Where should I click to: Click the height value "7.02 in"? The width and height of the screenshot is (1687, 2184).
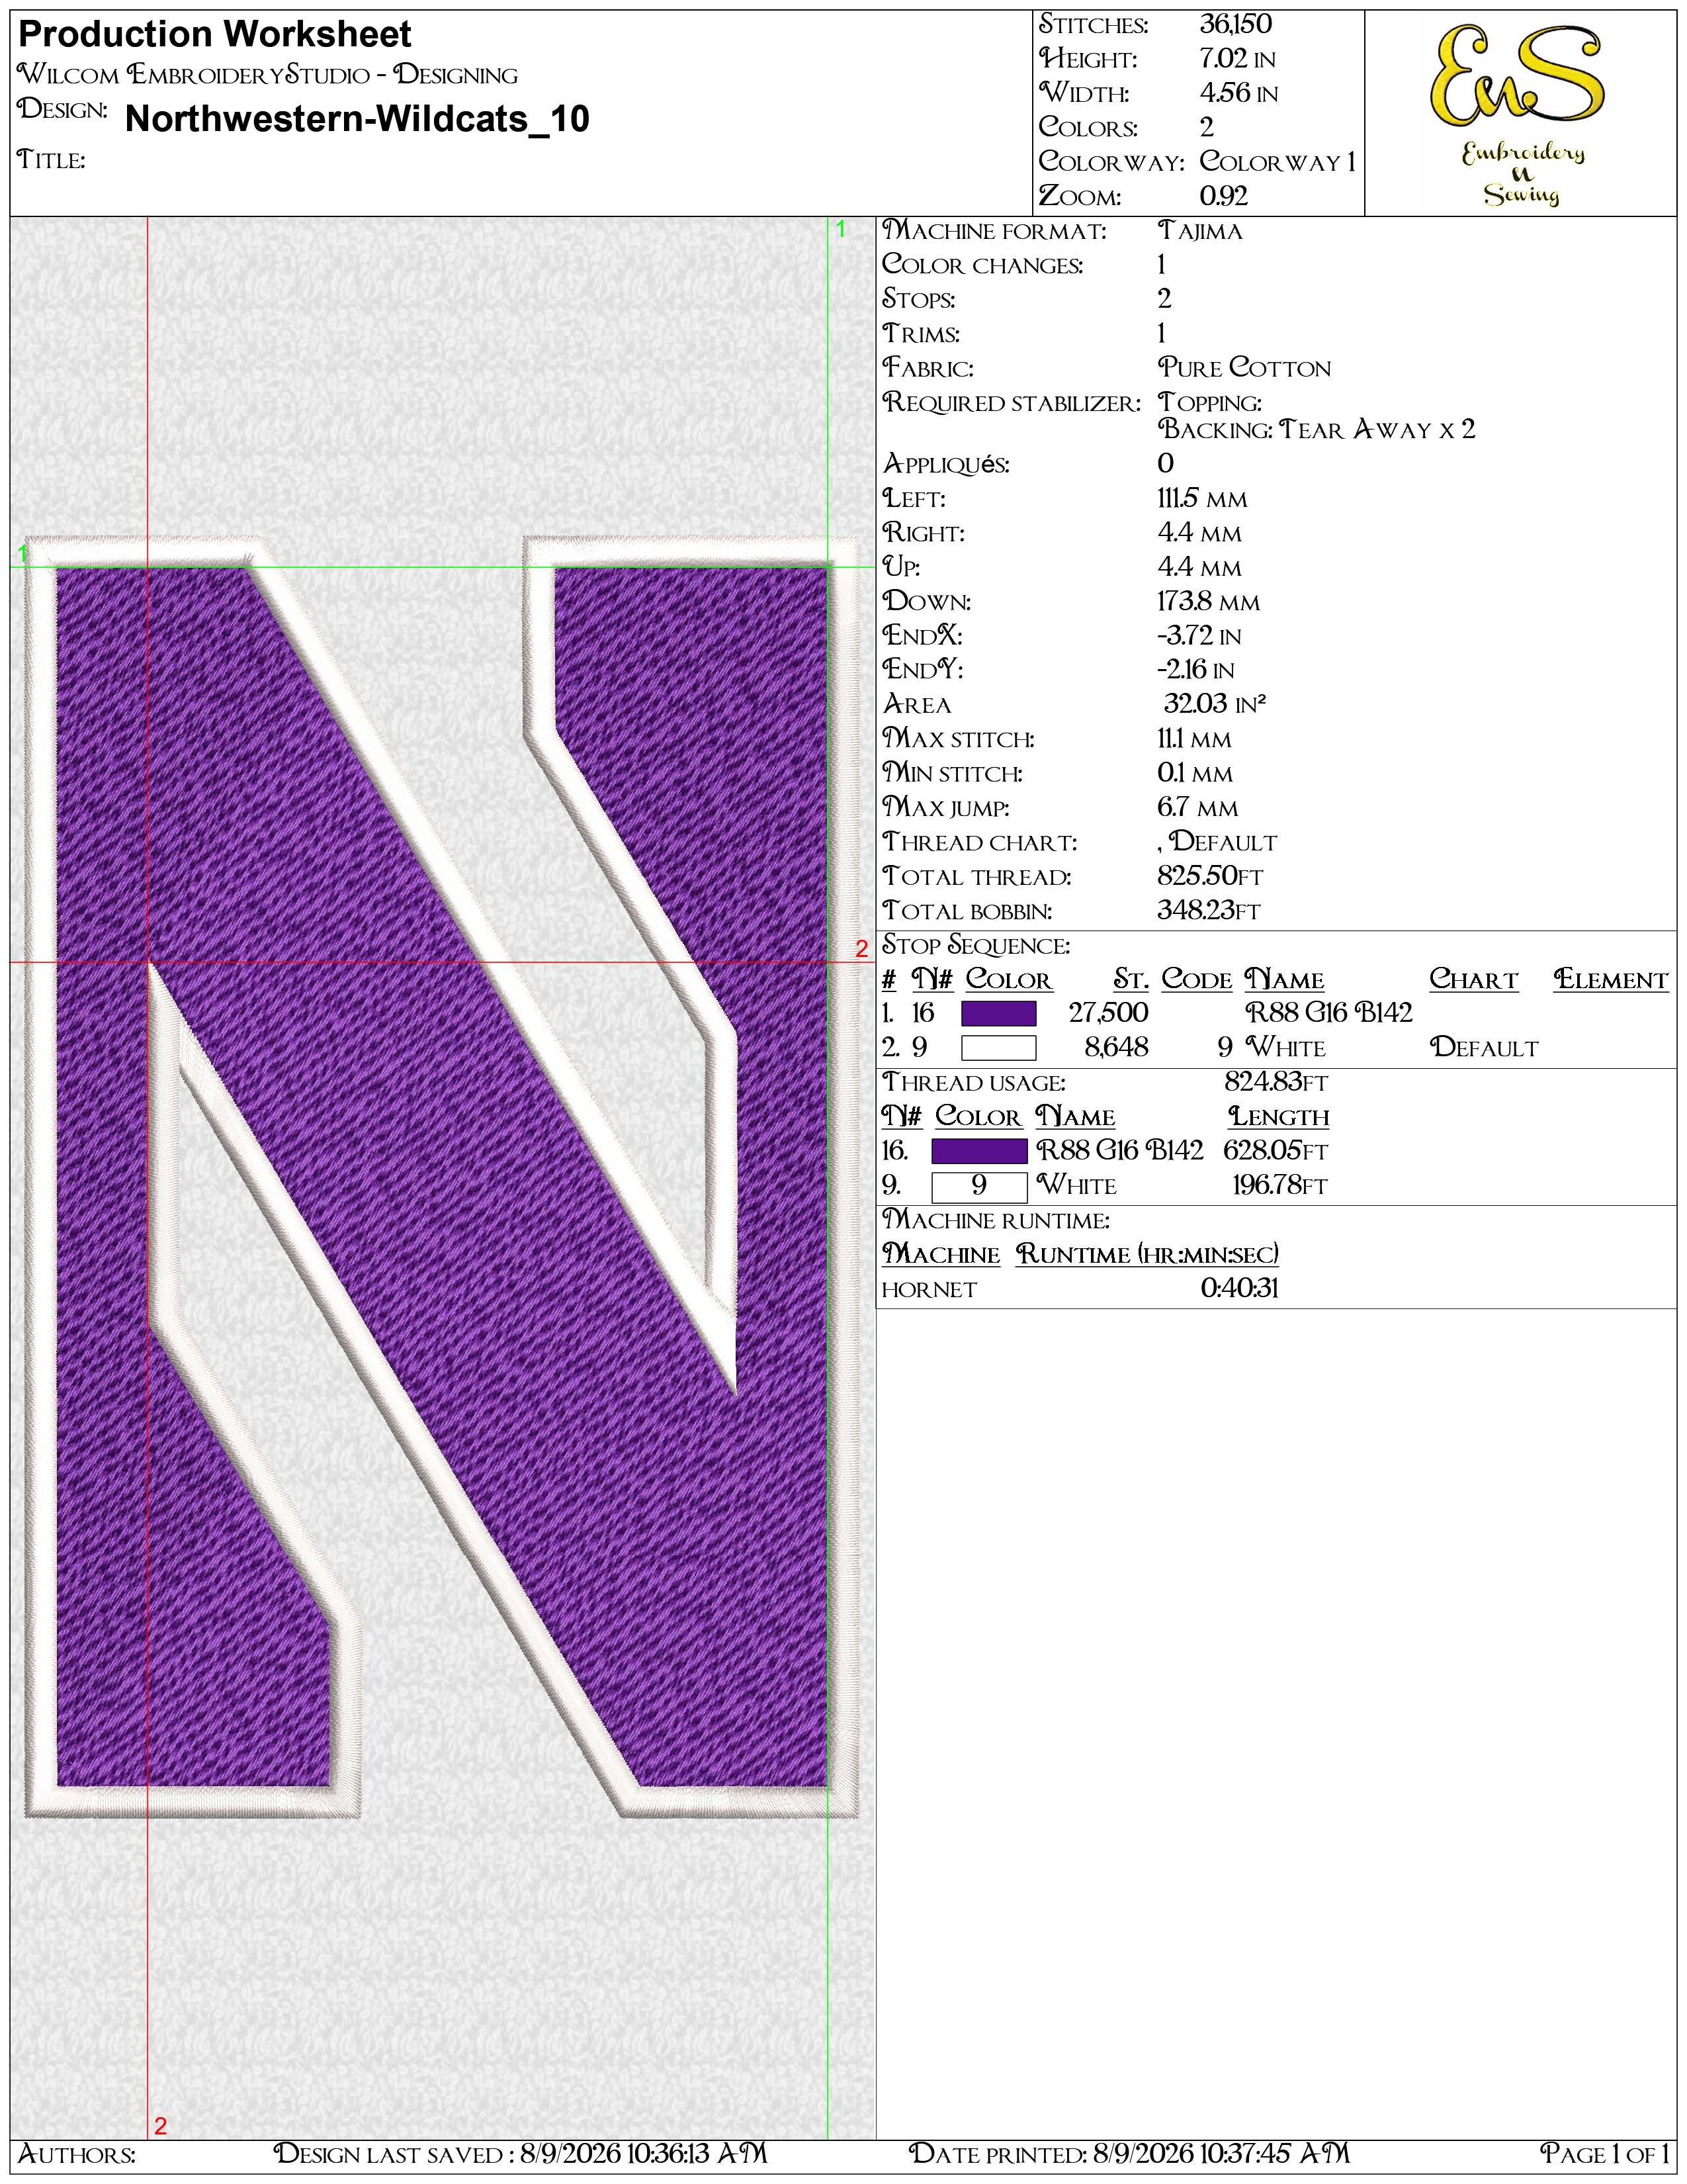(x=1237, y=59)
